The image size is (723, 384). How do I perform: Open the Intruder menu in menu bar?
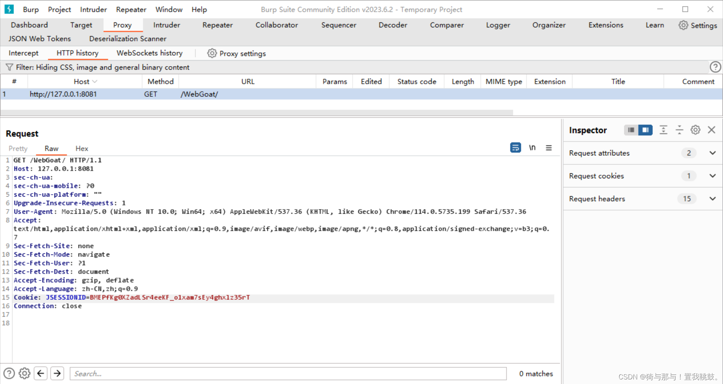pos(93,10)
